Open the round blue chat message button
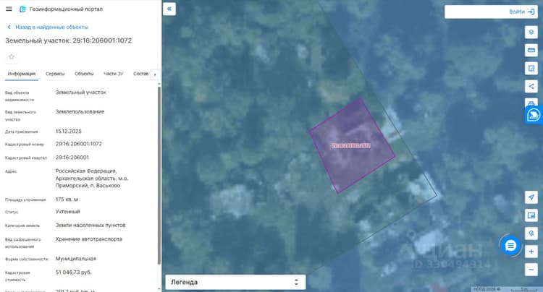Image resolution: width=543 pixels, height=292 pixels. (510, 246)
